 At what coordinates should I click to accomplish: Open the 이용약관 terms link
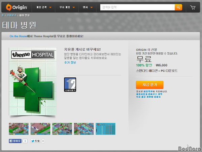[x=148, y=92]
